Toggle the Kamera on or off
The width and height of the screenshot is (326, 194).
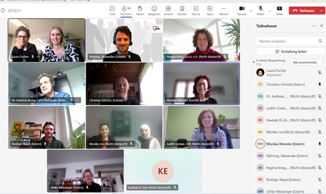click(x=242, y=10)
